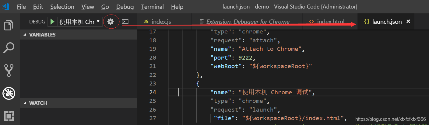Click "${workspaceRoot}" webRoot value

[281, 66]
